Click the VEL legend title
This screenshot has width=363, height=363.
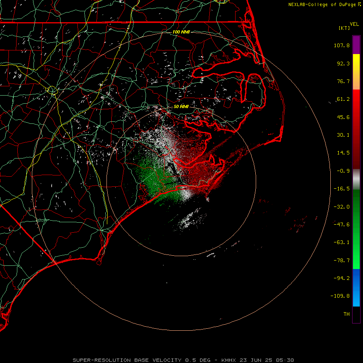point(354,24)
